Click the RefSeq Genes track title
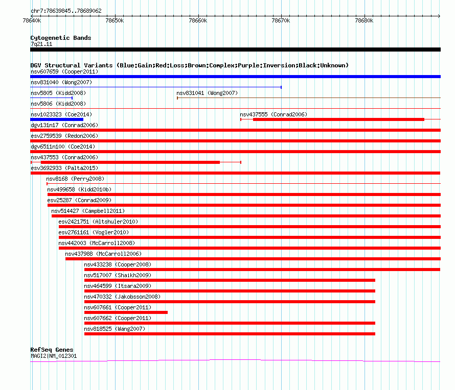Screen dimensions: 455x390 click(x=52, y=350)
